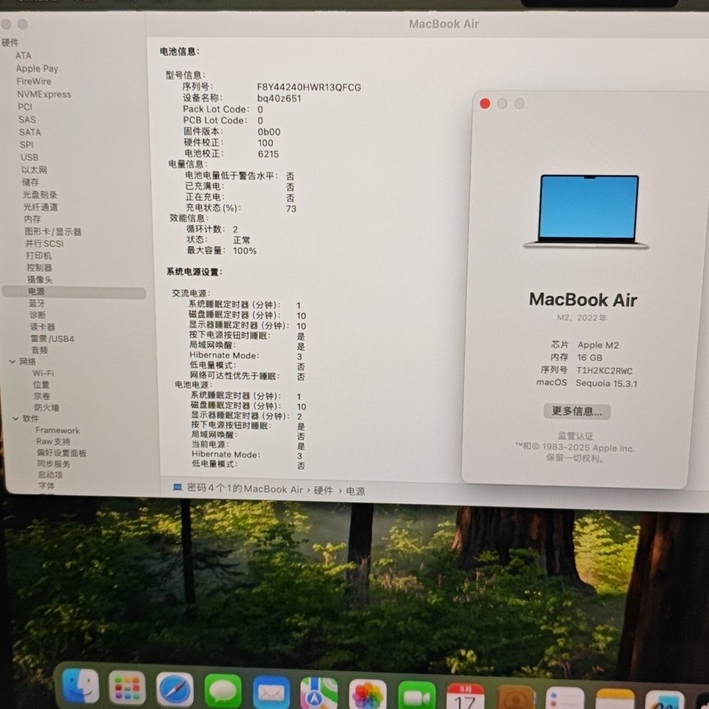Screen dimensions: 709x709
Task: Open Launchpad in the Dock
Action: (128, 689)
